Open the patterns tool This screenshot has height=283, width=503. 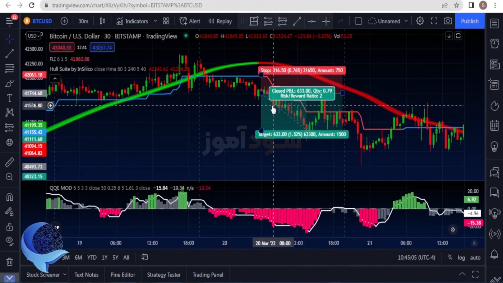10,113
